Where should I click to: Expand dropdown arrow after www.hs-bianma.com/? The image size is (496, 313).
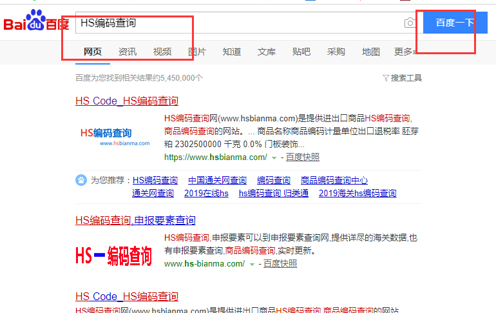(252, 264)
